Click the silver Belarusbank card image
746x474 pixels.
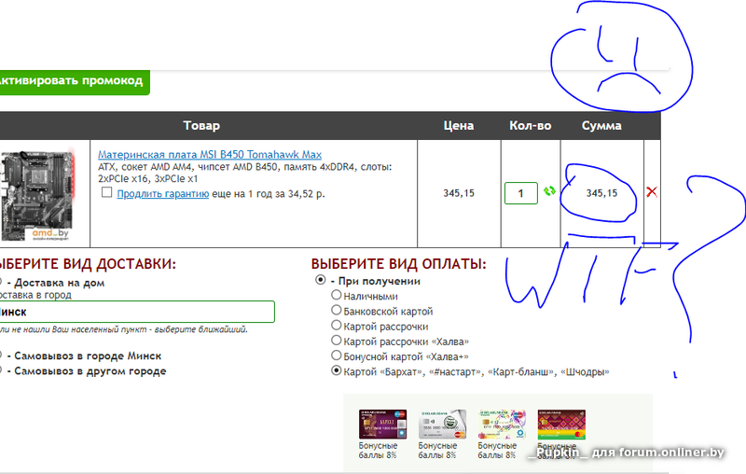click(x=442, y=425)
